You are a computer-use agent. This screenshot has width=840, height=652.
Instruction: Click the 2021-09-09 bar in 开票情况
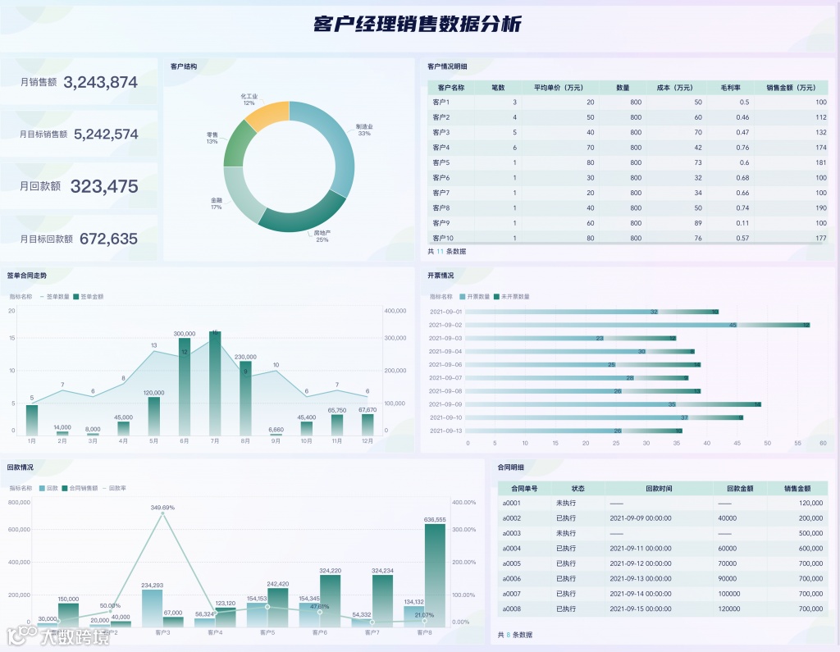[x=613, y=404]
